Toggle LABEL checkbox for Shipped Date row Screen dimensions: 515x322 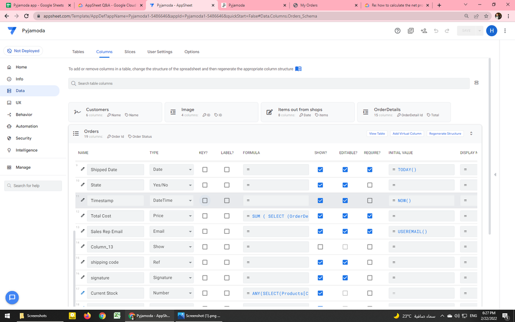(227, 170)
